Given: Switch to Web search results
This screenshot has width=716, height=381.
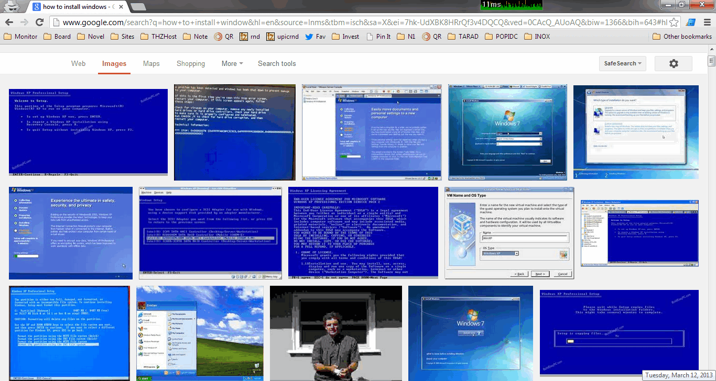Looking at the screenshot, I should [x=79, y=63].
